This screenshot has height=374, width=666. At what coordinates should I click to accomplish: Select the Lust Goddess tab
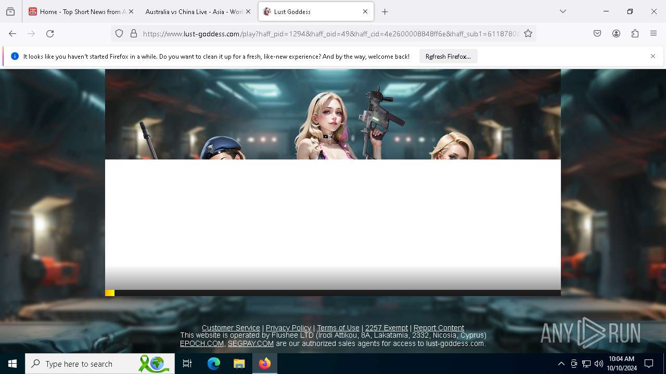point(316,11)
